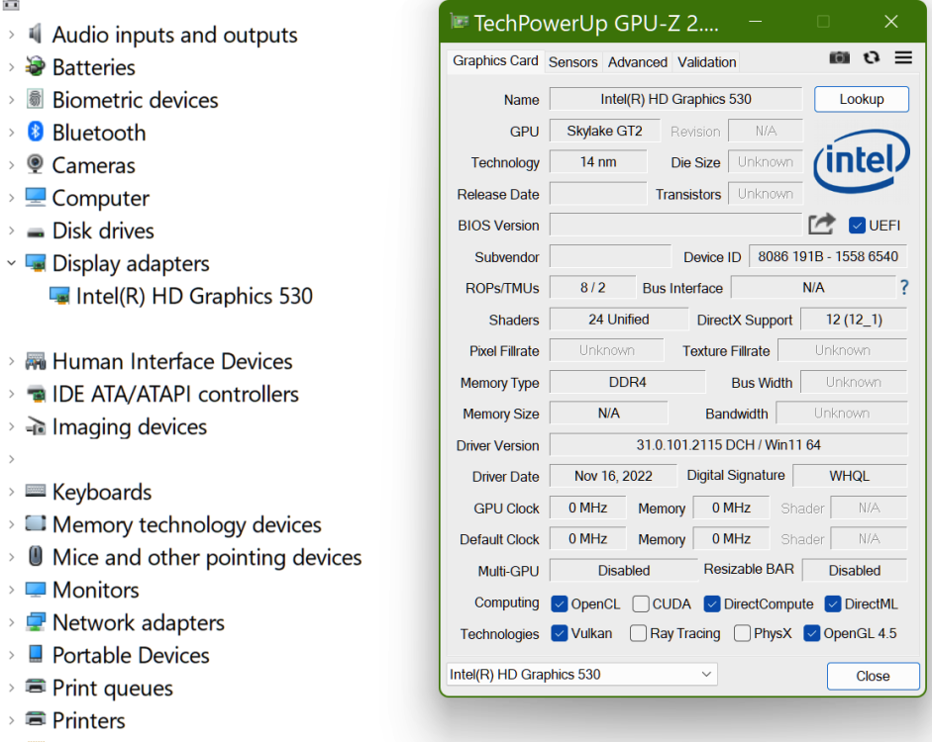Click the Device ID value field
Screen dimensions: 932x742
click(827, 256)
